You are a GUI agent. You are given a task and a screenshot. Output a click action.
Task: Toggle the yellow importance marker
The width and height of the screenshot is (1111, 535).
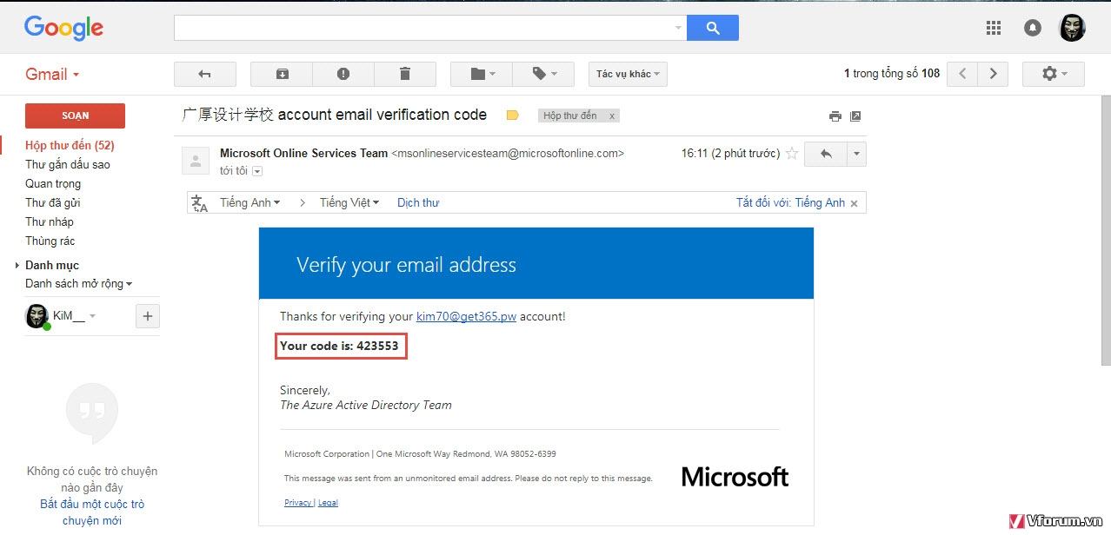point(513,116)
